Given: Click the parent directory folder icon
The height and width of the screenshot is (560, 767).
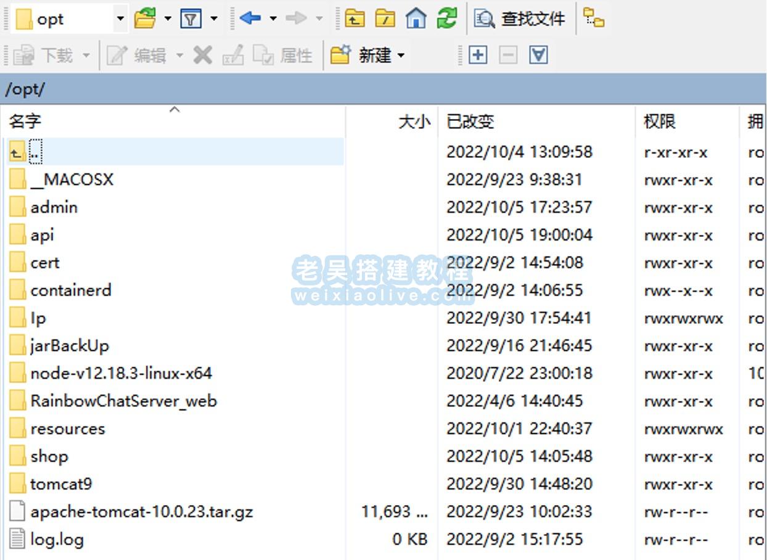Looking at the screenshot, I should (x=355, y=19).
